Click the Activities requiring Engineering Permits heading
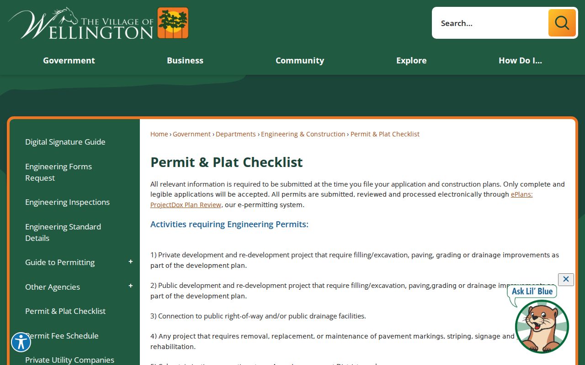This screenshot has width=585, height=365. tap(229, 224)
